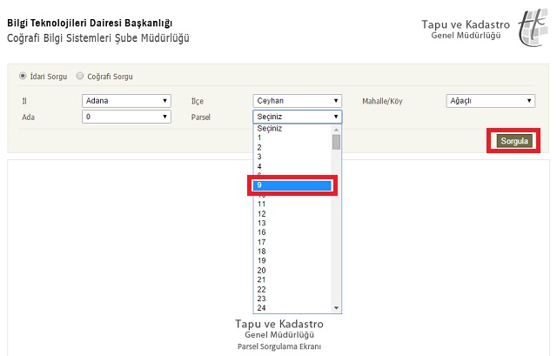The image size is (557, 356).
Task: Collapse the Parsel dropdown showing Seçiniz
Action: pyautogui.click(x=298, y=117)
